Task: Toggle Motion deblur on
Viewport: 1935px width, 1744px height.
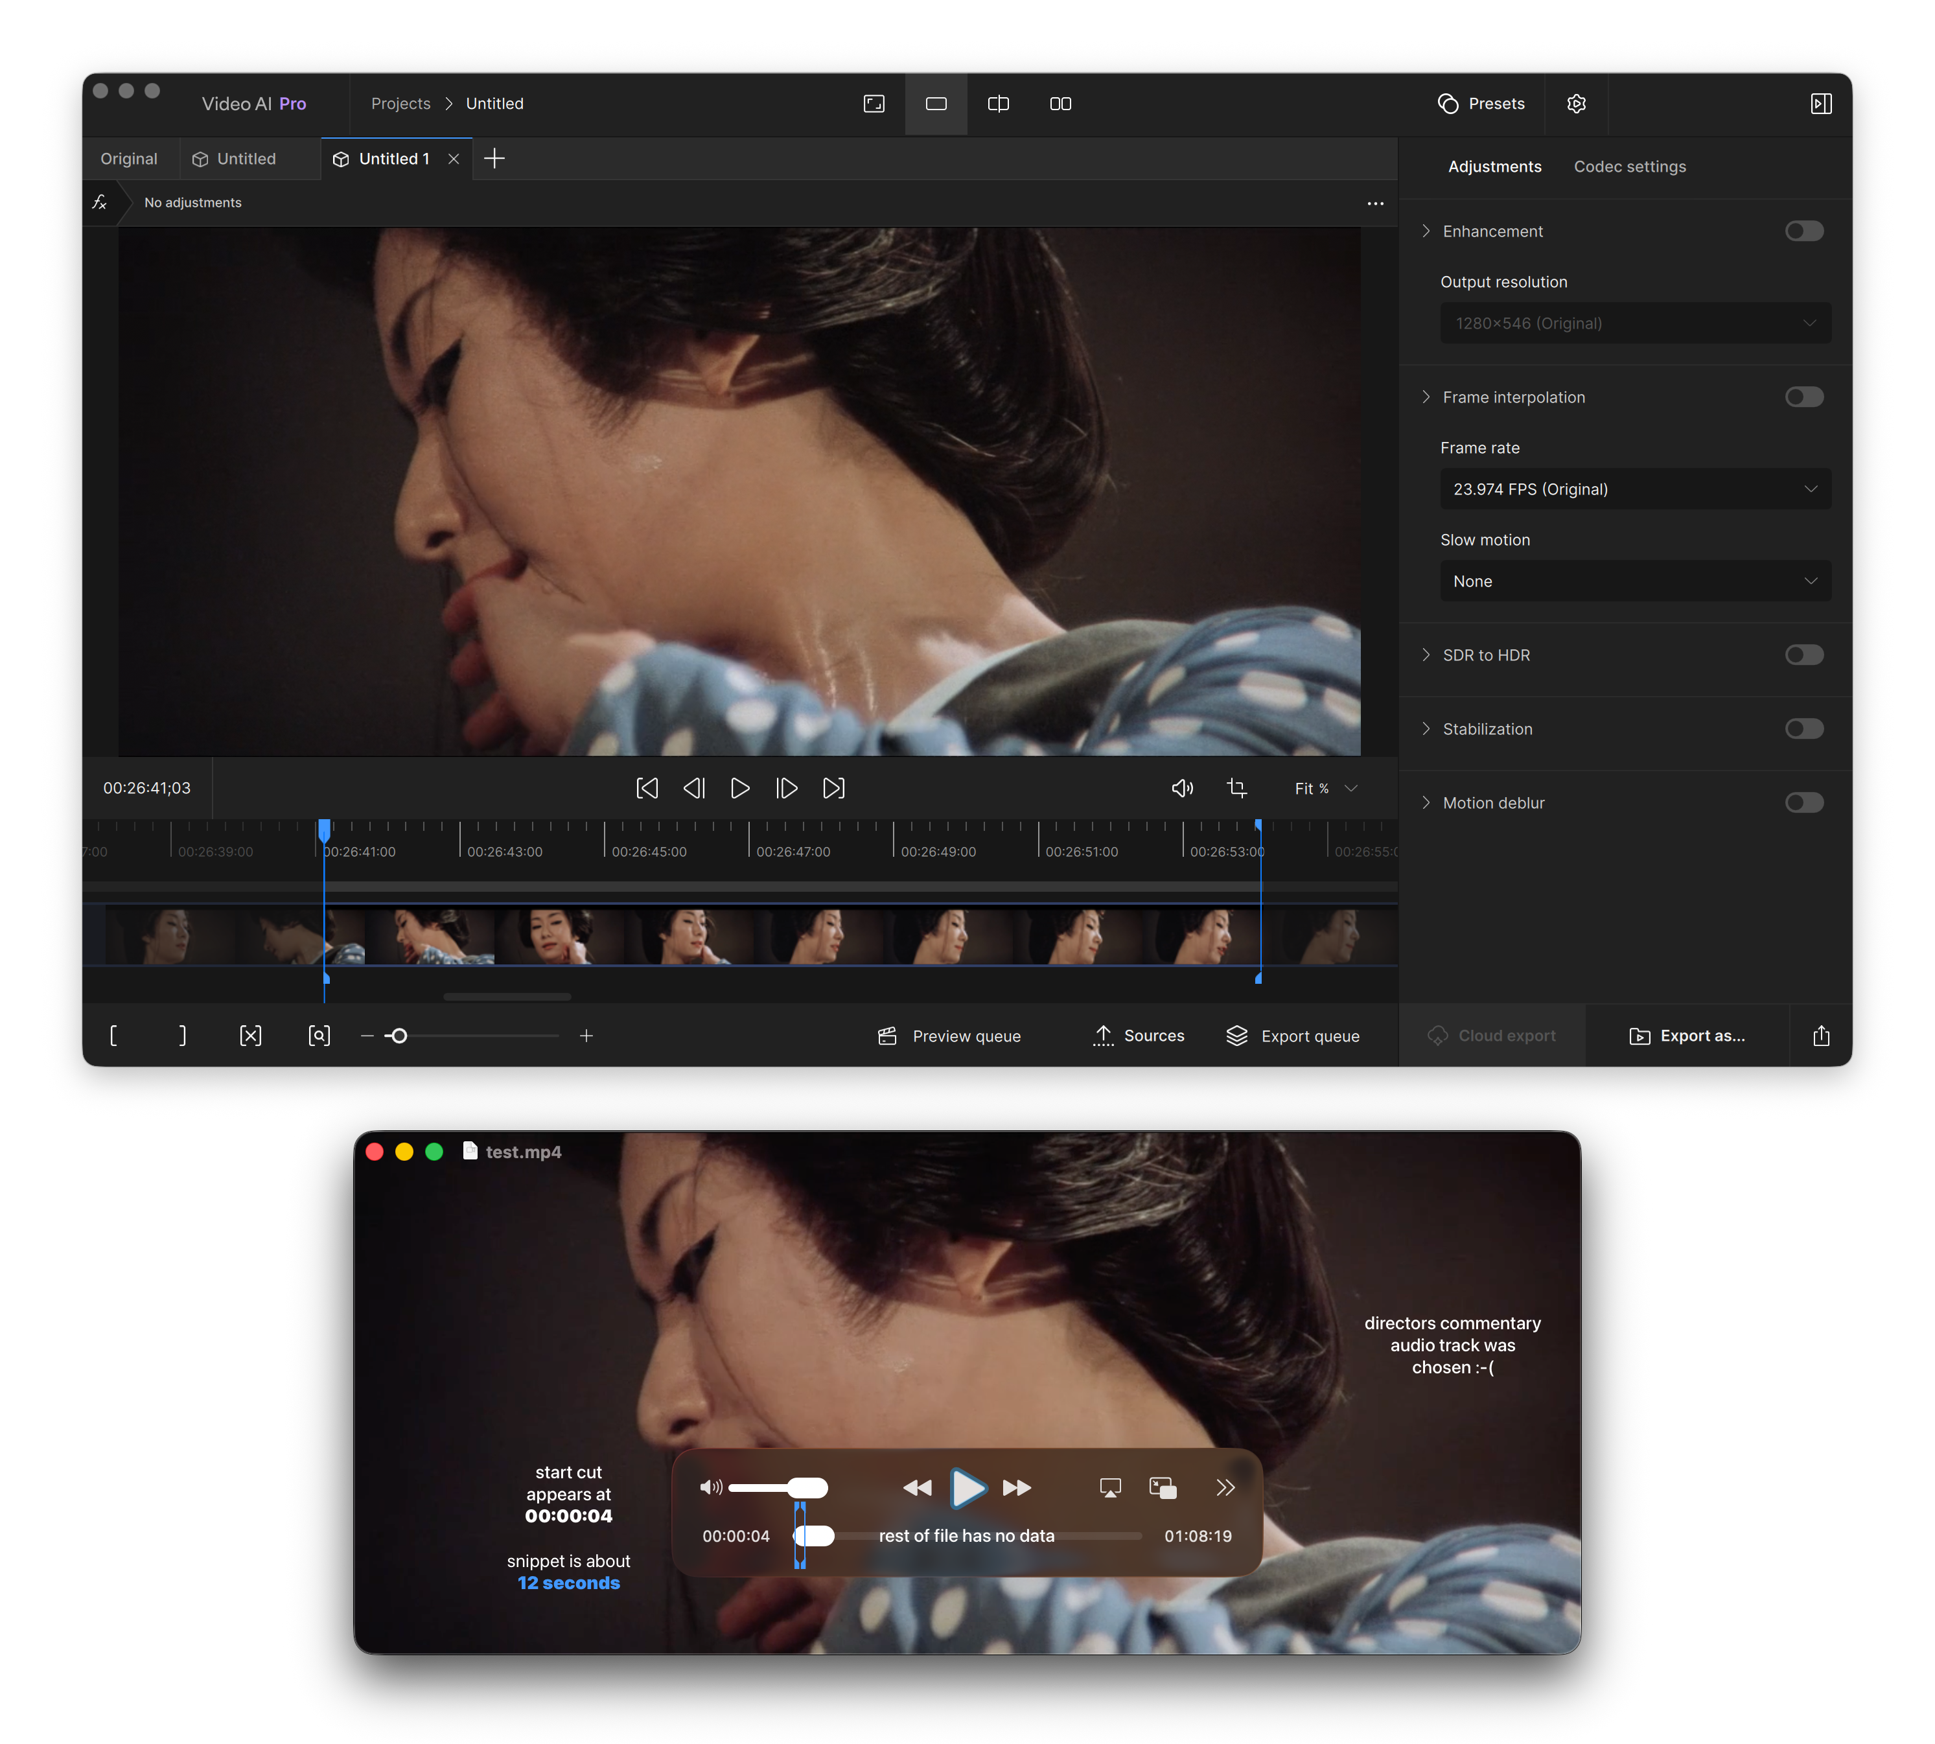Action: [1803, 802]
